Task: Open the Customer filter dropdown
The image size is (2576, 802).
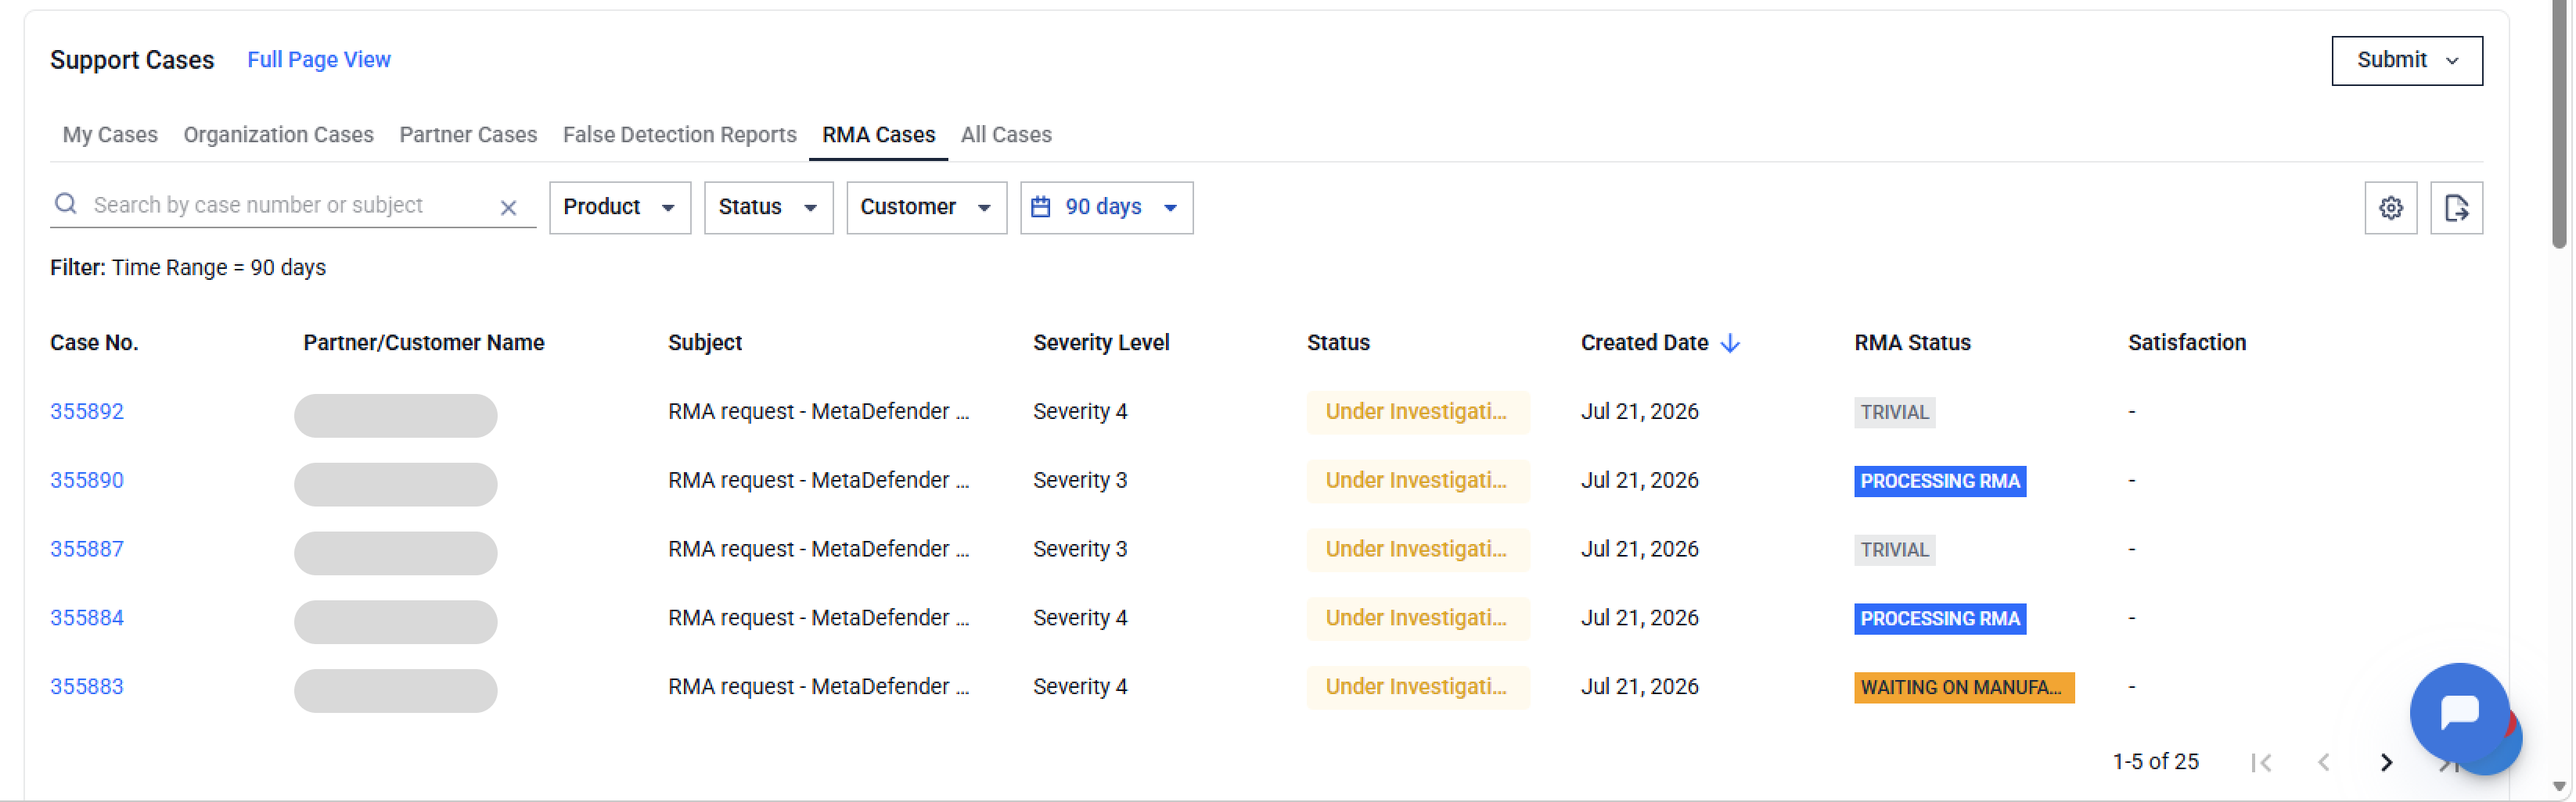Action: coord(926,208)
